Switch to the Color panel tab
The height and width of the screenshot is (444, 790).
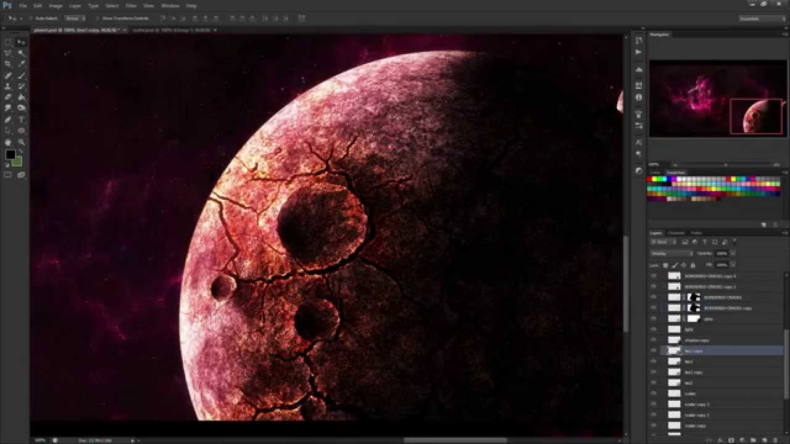[x=655, y=173]
